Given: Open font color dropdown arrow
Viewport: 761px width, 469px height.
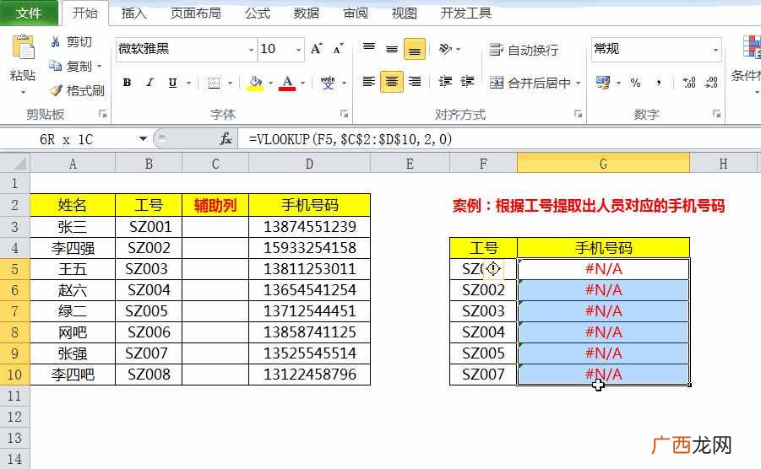Looking at the screenshot, I should (302, 83).
